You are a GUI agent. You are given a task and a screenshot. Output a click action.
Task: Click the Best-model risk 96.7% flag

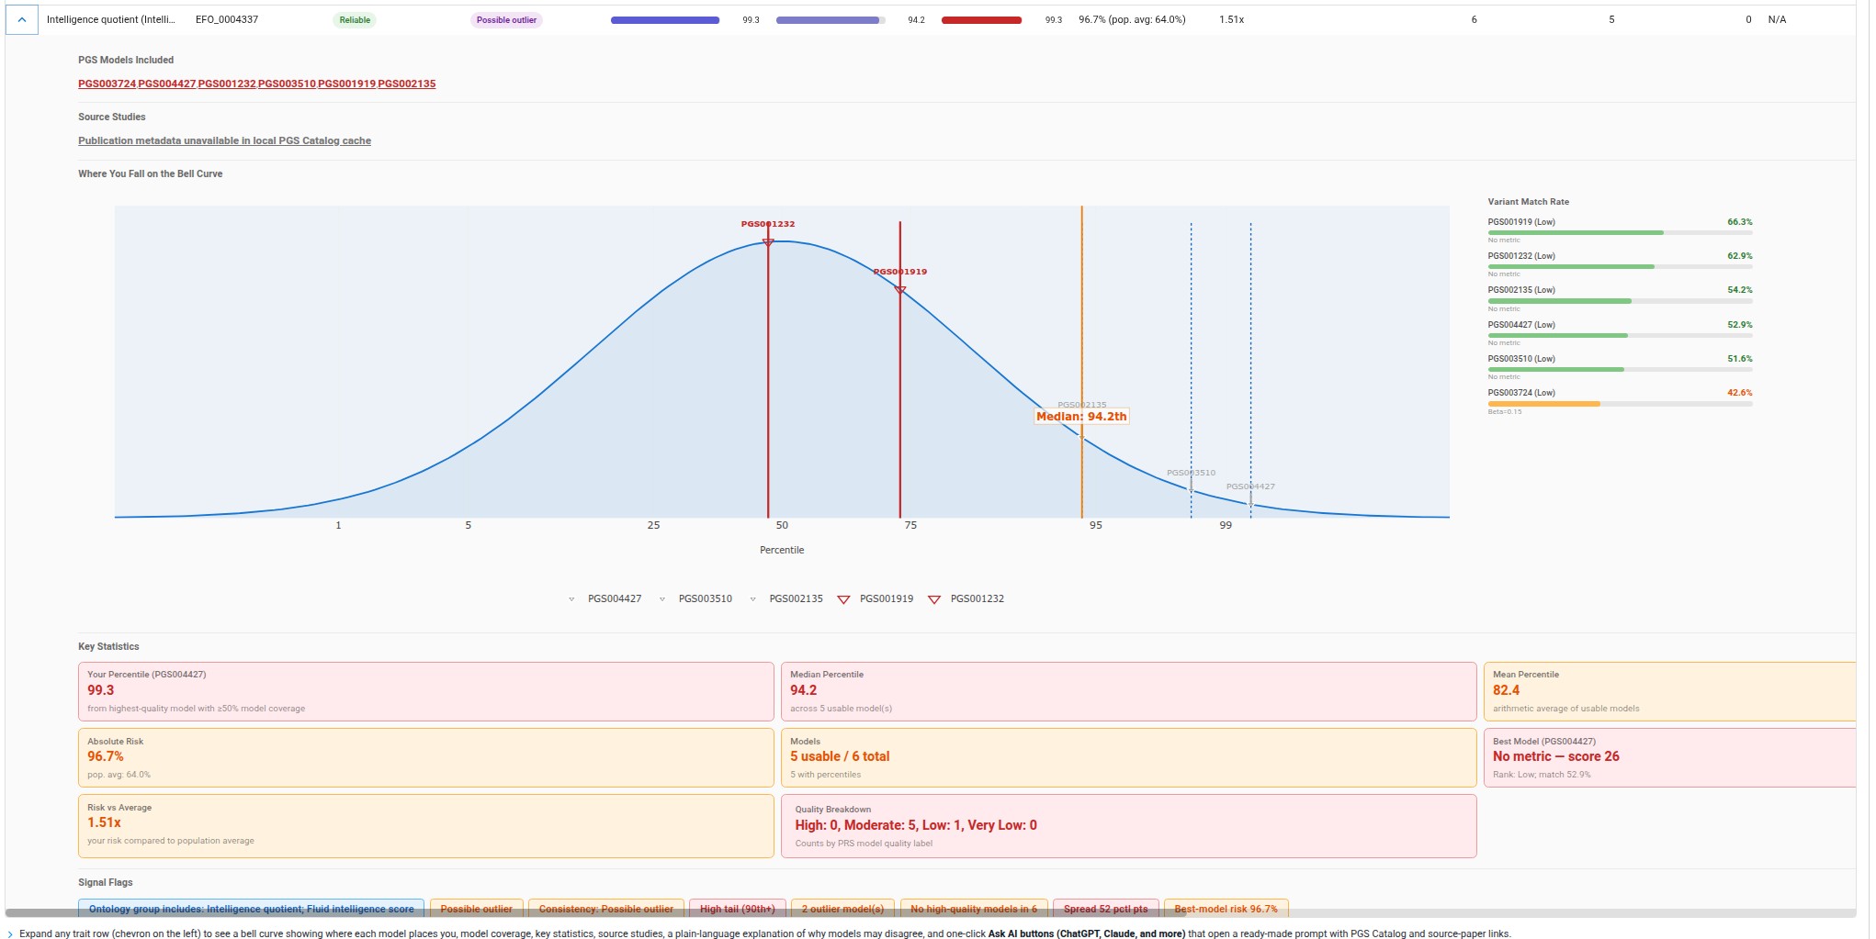1226,909
